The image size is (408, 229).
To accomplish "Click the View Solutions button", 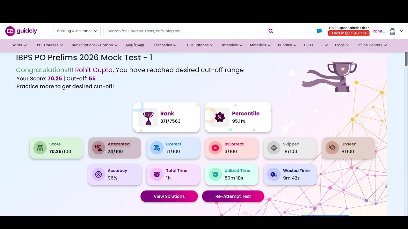I will coord(169,196).
